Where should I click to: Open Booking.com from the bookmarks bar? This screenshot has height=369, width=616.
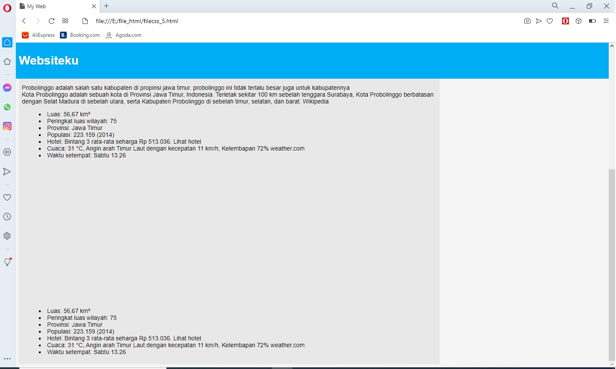tap(80, 35)
